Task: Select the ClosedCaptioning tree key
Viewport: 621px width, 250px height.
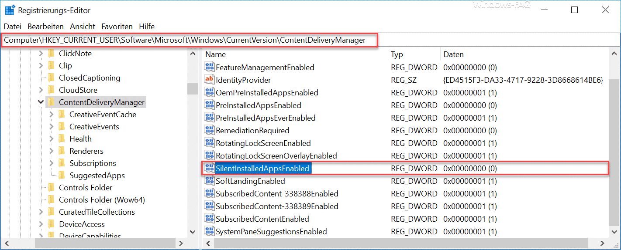Action: [90, 78]
